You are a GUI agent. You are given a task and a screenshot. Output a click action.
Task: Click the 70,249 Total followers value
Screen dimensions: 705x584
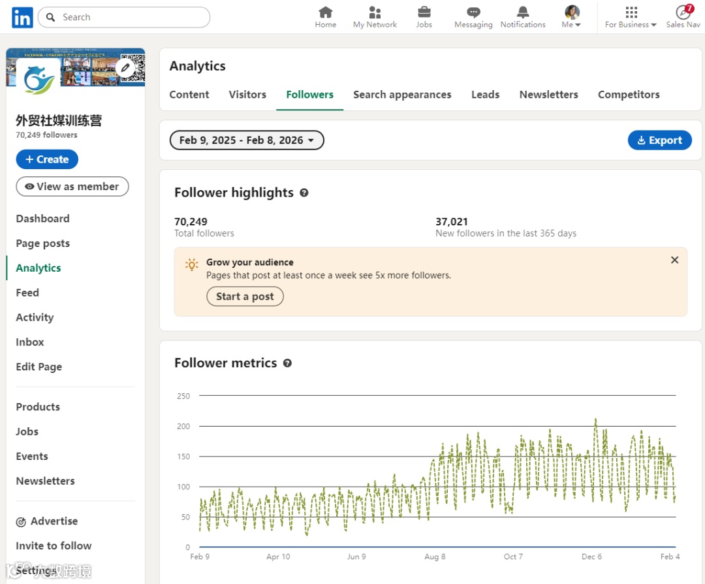click(191, 222)
